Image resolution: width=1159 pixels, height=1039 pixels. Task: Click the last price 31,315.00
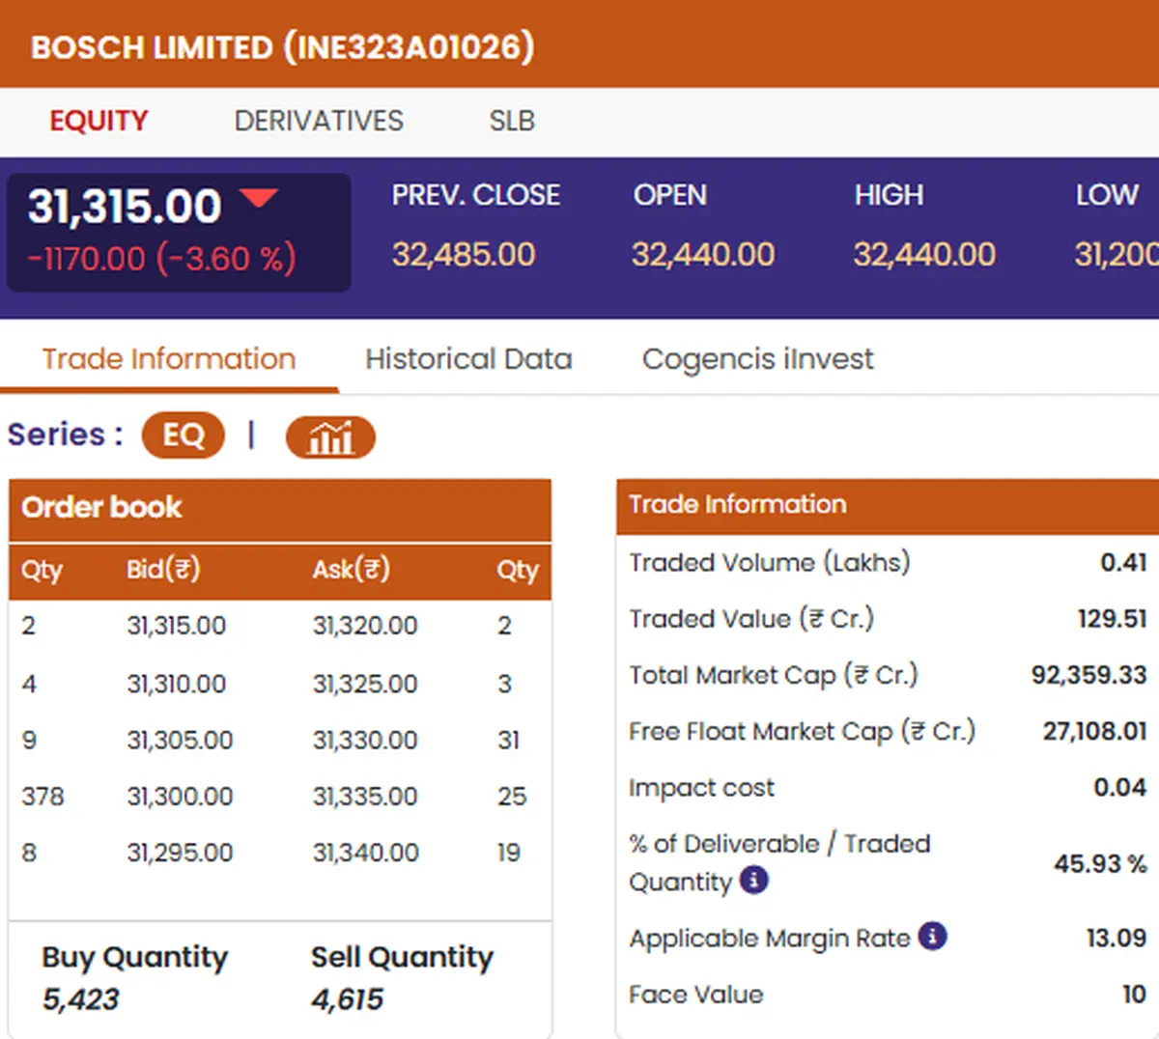(x=125, y=207)
